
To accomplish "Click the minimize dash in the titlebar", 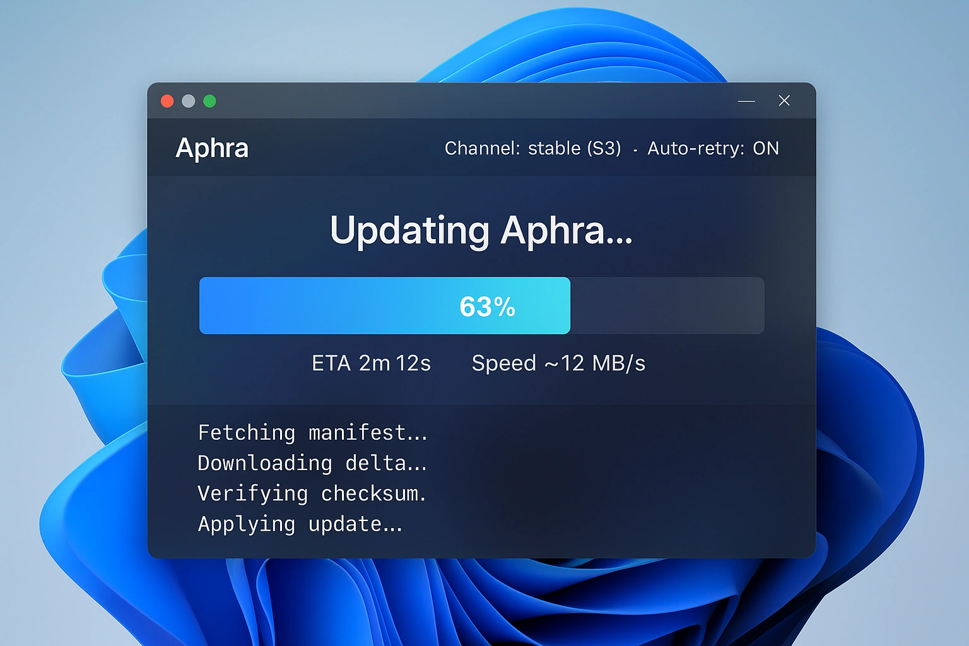I will coord(746,101).
